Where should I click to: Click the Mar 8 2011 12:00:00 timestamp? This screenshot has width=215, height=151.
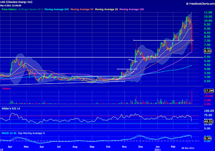tap(11, 6)
